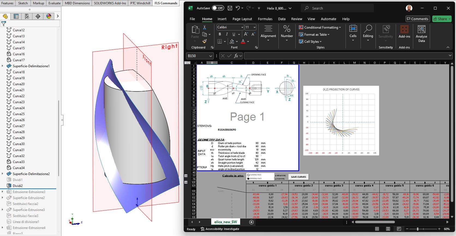The width and height of the screenshot is (456, 236).
Task: Click the red font color swatch
Action: 243,41
